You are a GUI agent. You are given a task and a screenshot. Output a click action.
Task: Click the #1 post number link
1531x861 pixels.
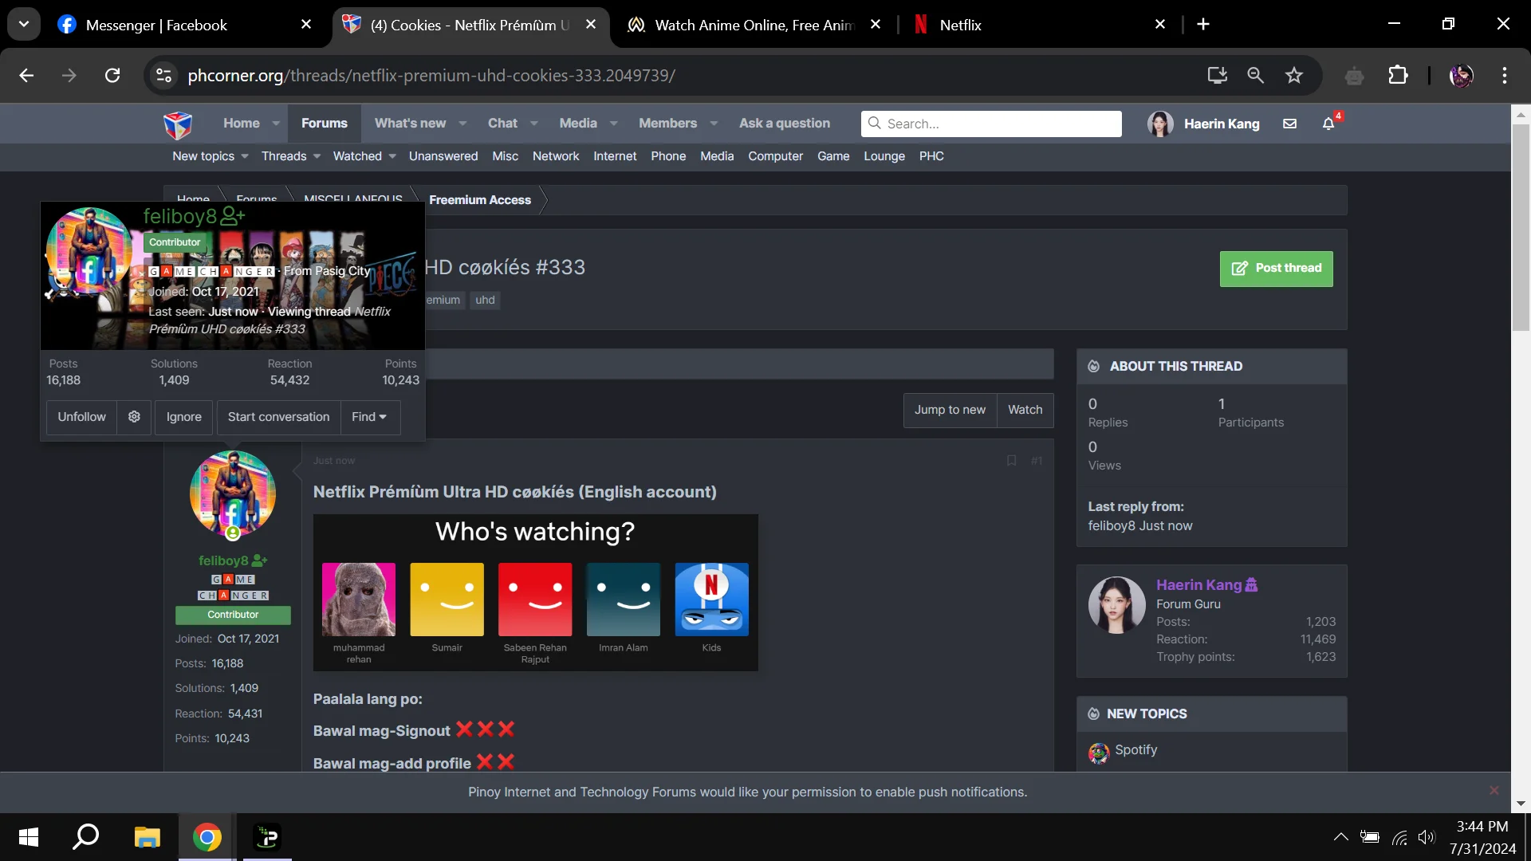coord(1037,461)
